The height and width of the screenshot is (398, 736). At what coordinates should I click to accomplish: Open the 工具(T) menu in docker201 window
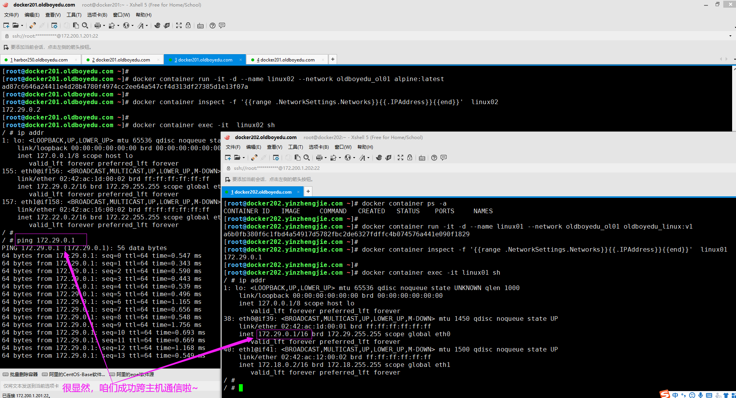pos(74,15)
